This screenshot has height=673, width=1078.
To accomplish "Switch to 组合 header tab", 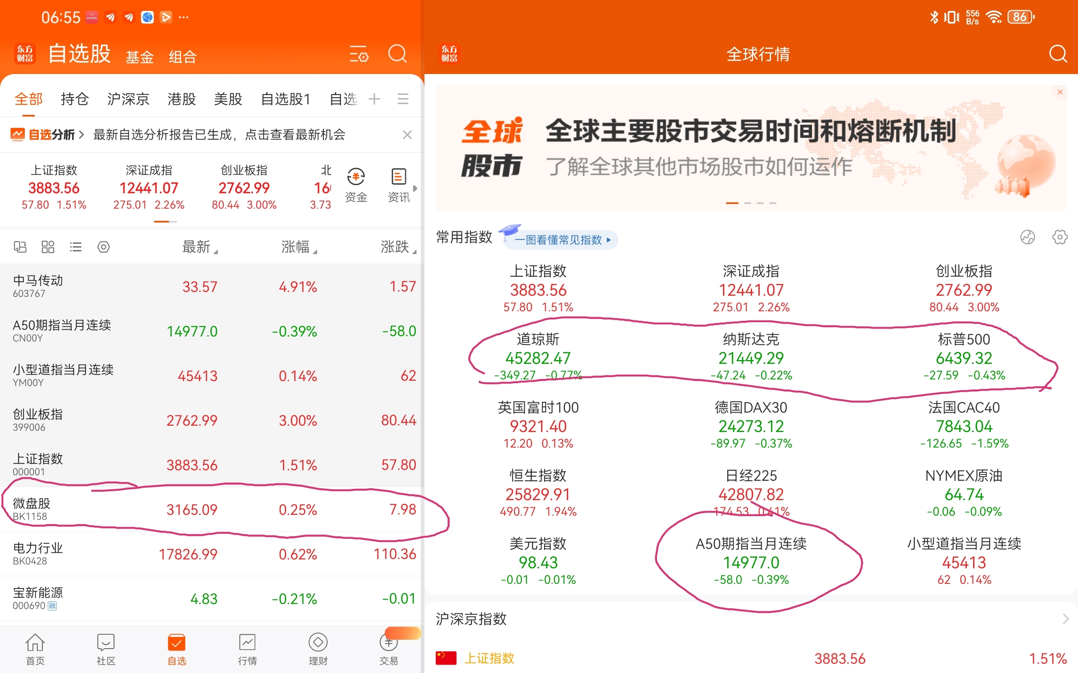I will point(183,57).
